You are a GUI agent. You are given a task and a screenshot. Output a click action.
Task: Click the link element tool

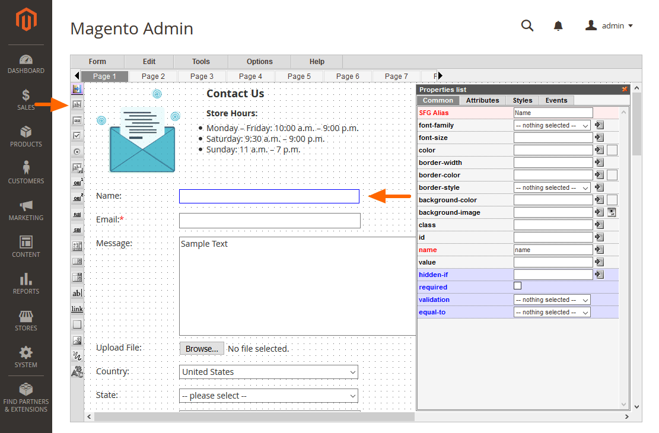click(77, 308)
